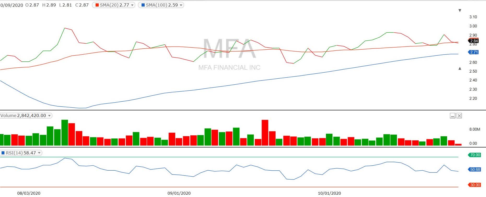Screen dimensions: 486x197
Task: Click the downward triangle above price axis
Action: [x=460, y=10]
